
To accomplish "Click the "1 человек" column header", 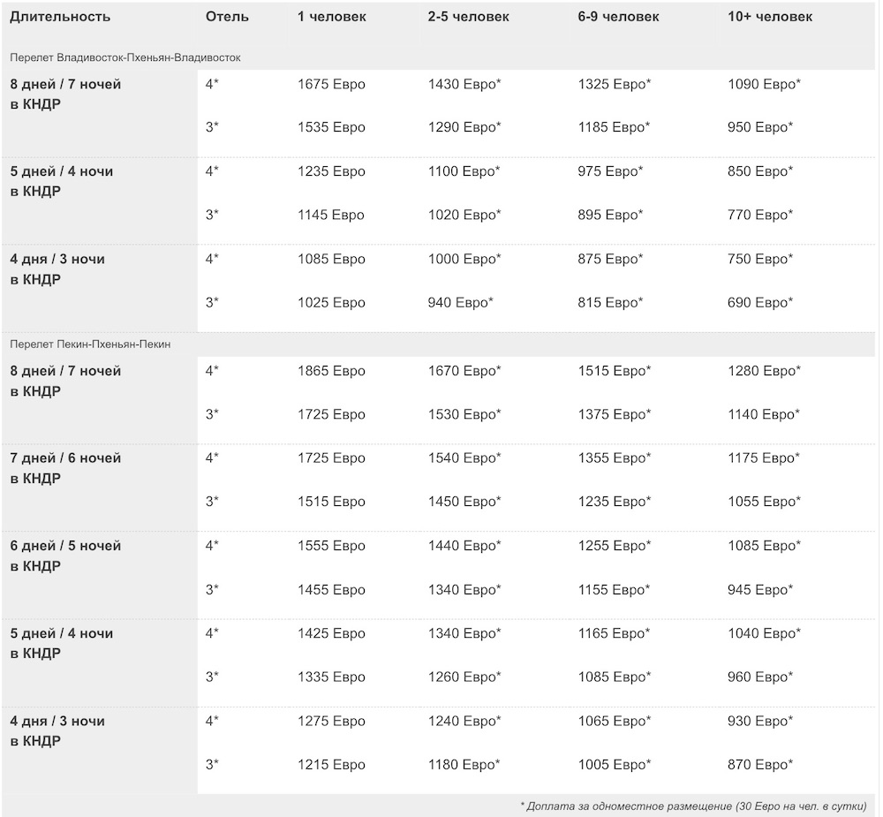I will point(330,17).
